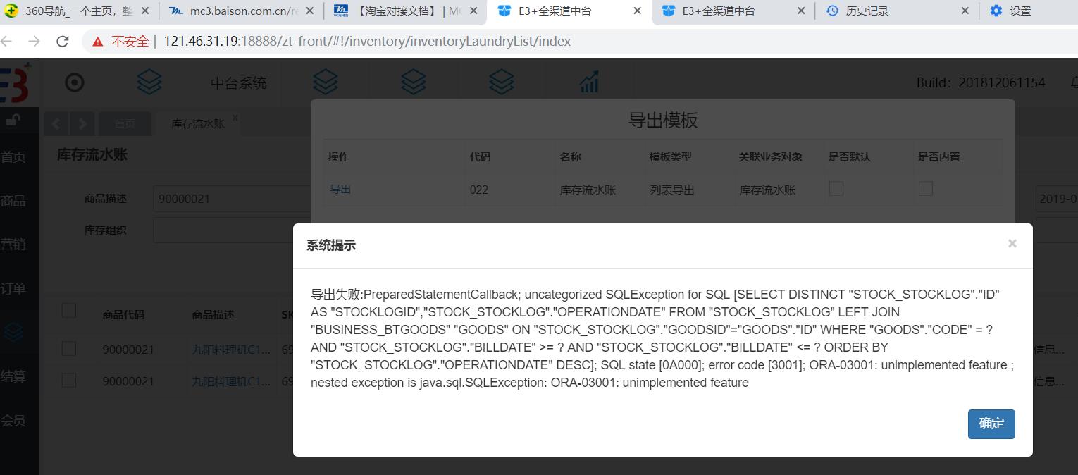This screenshot has height=475, width=1078.
Task: Click the 确定 button in the system prompt dialog
Action: coord(991,424)
